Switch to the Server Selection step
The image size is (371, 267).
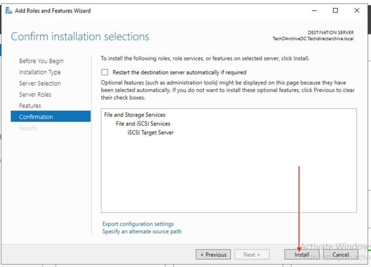tap(40, 83)
